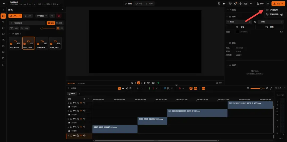287x142 pixels.
Task: Click the undo arrow in timeline toolbar
Action: [138, 88]
